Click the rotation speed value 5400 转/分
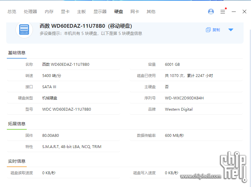Screen dimensions: 251x187 tap(52, 76)
